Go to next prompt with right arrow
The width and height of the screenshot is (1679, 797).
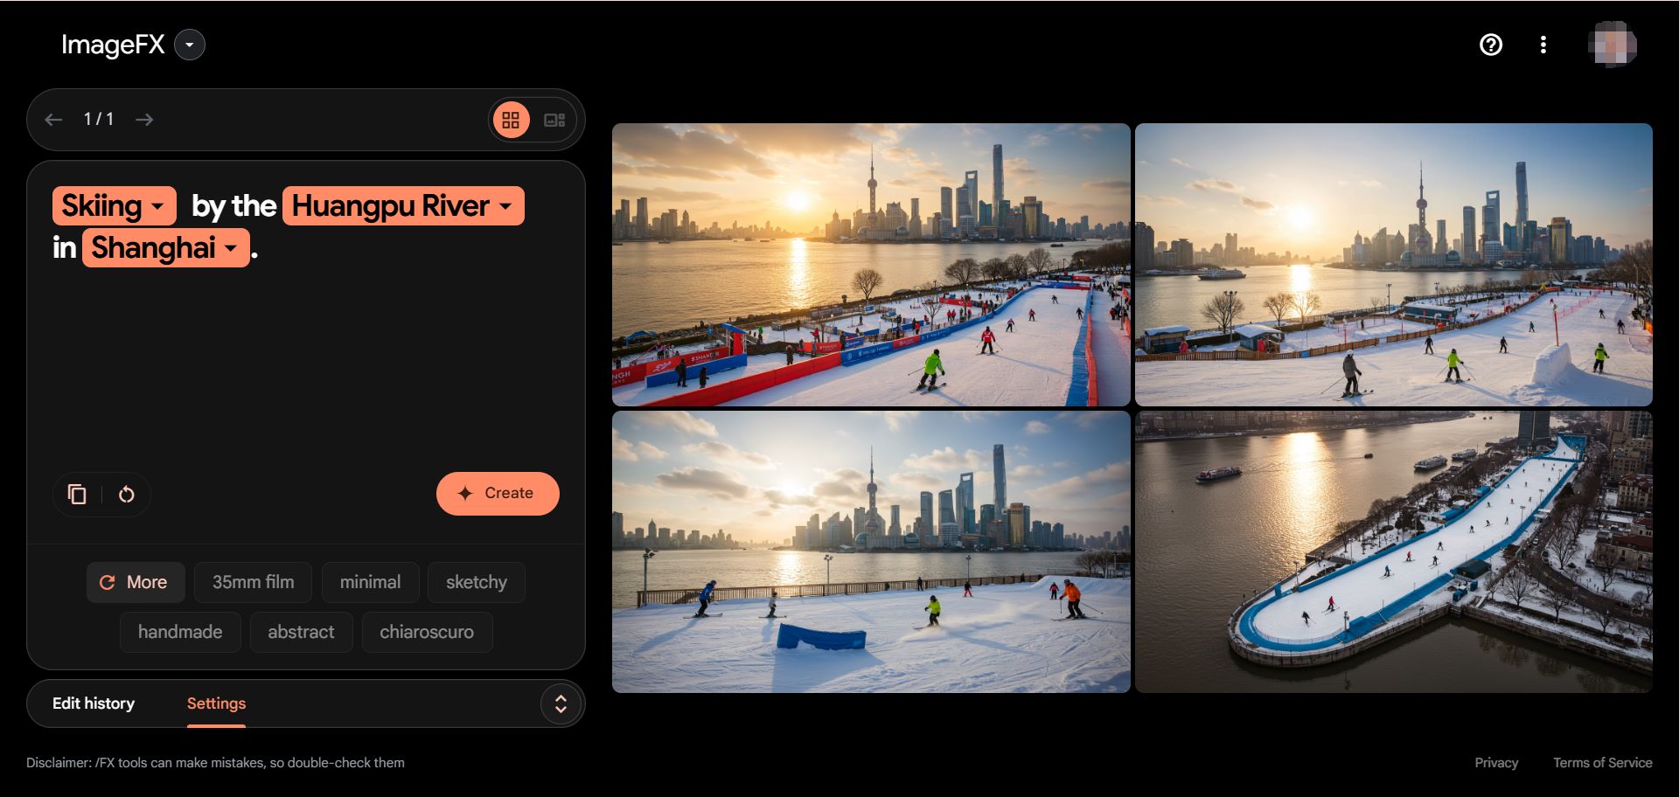pyautogui.click(x=144, y=120)
